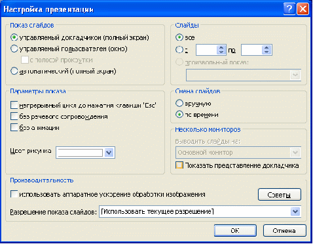The image size is (313, 244).
Task: Toggle the 'без анимации' checkbox
Action: click(14, 127)
